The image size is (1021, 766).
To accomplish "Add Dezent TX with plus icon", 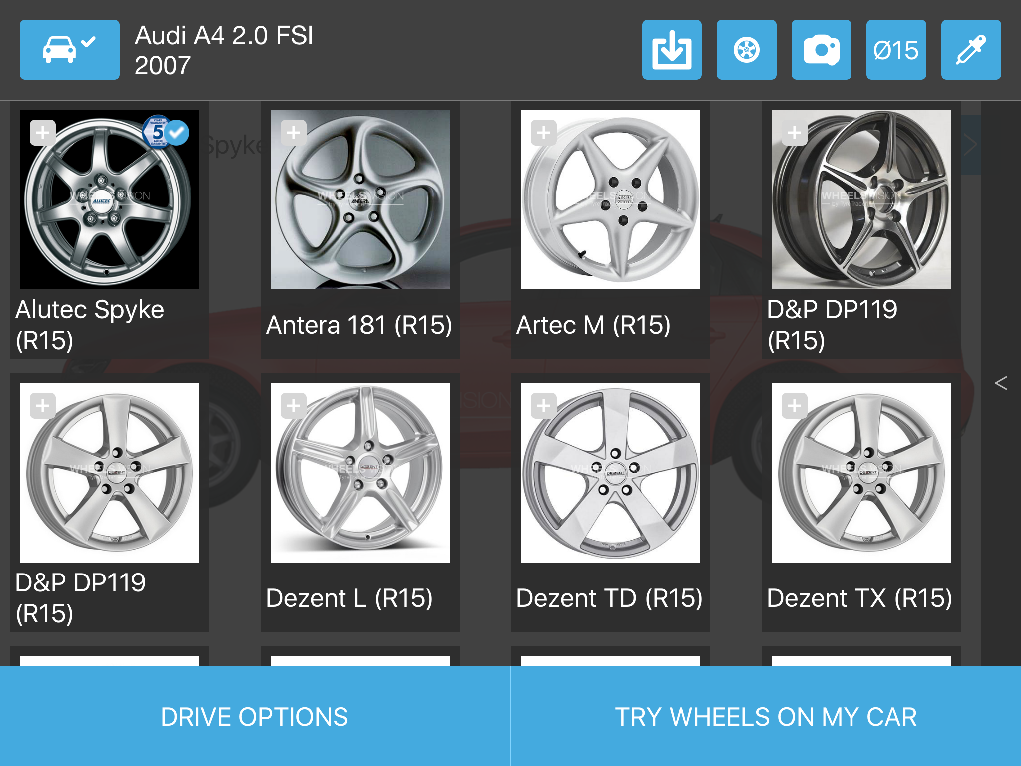I will [x=795, y=406].
